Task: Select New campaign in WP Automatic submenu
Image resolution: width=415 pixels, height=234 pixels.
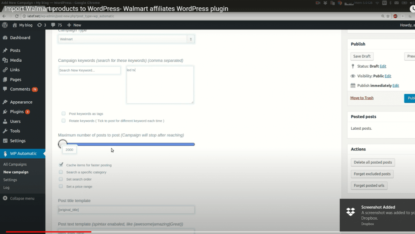Action: pos(16,172)
